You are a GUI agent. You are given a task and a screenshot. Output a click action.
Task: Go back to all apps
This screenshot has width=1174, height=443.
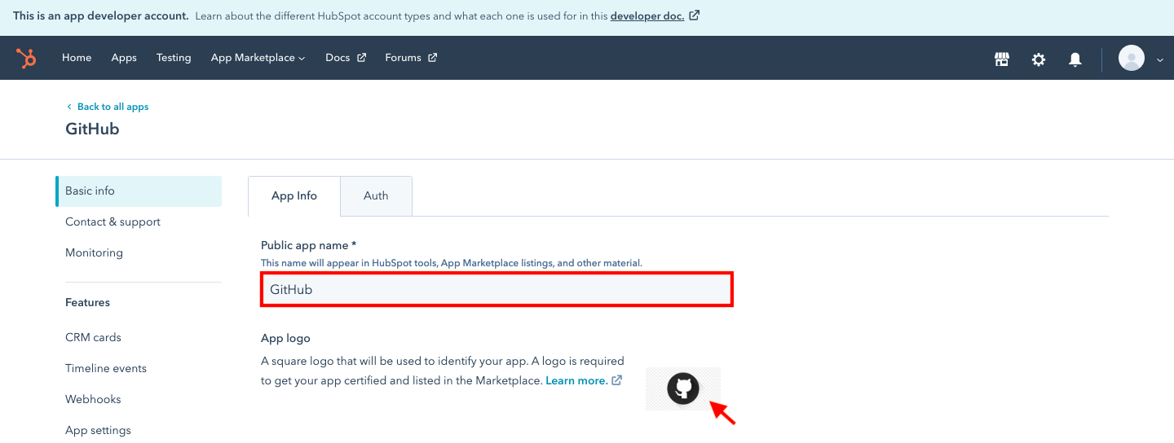(113, 107)
